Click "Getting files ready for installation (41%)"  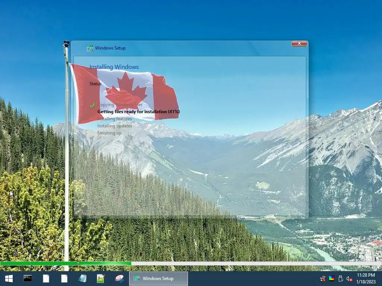point(138,112)
